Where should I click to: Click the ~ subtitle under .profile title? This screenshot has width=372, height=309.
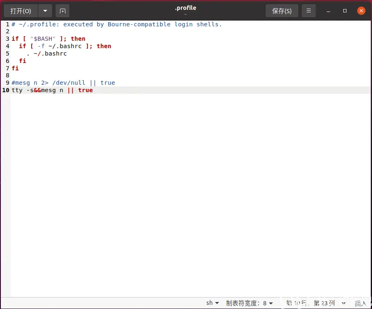tap(185, 14)
